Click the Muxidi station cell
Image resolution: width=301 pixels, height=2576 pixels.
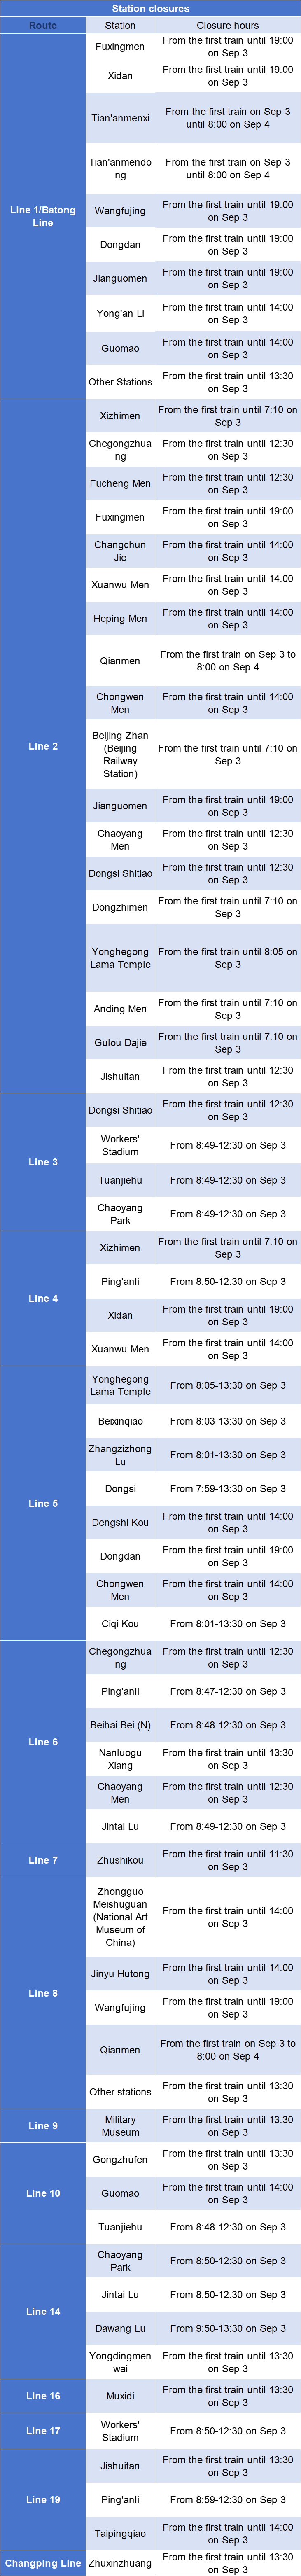tap(120, 2396)
